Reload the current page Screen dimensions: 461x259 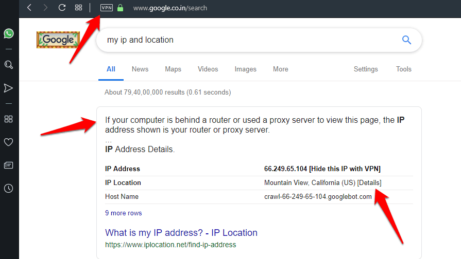62,8
